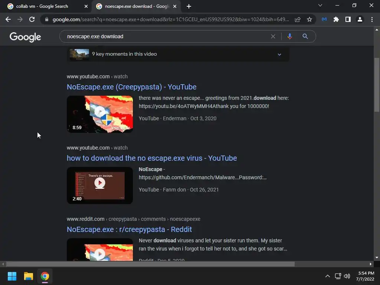Image resolution: width=380 pixels, height=285 pixels.
Task: Open Windows Start menu
Action: click(x=12, y=276)
